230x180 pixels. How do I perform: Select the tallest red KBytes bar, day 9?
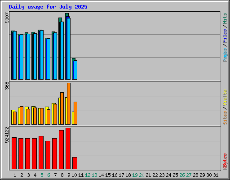(x=68, y=148)
